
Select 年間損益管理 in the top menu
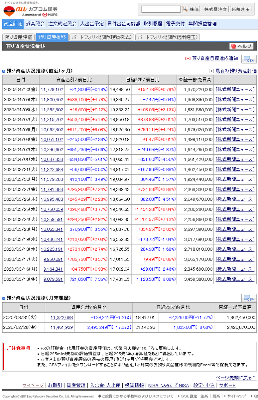[x=202, y=24]
